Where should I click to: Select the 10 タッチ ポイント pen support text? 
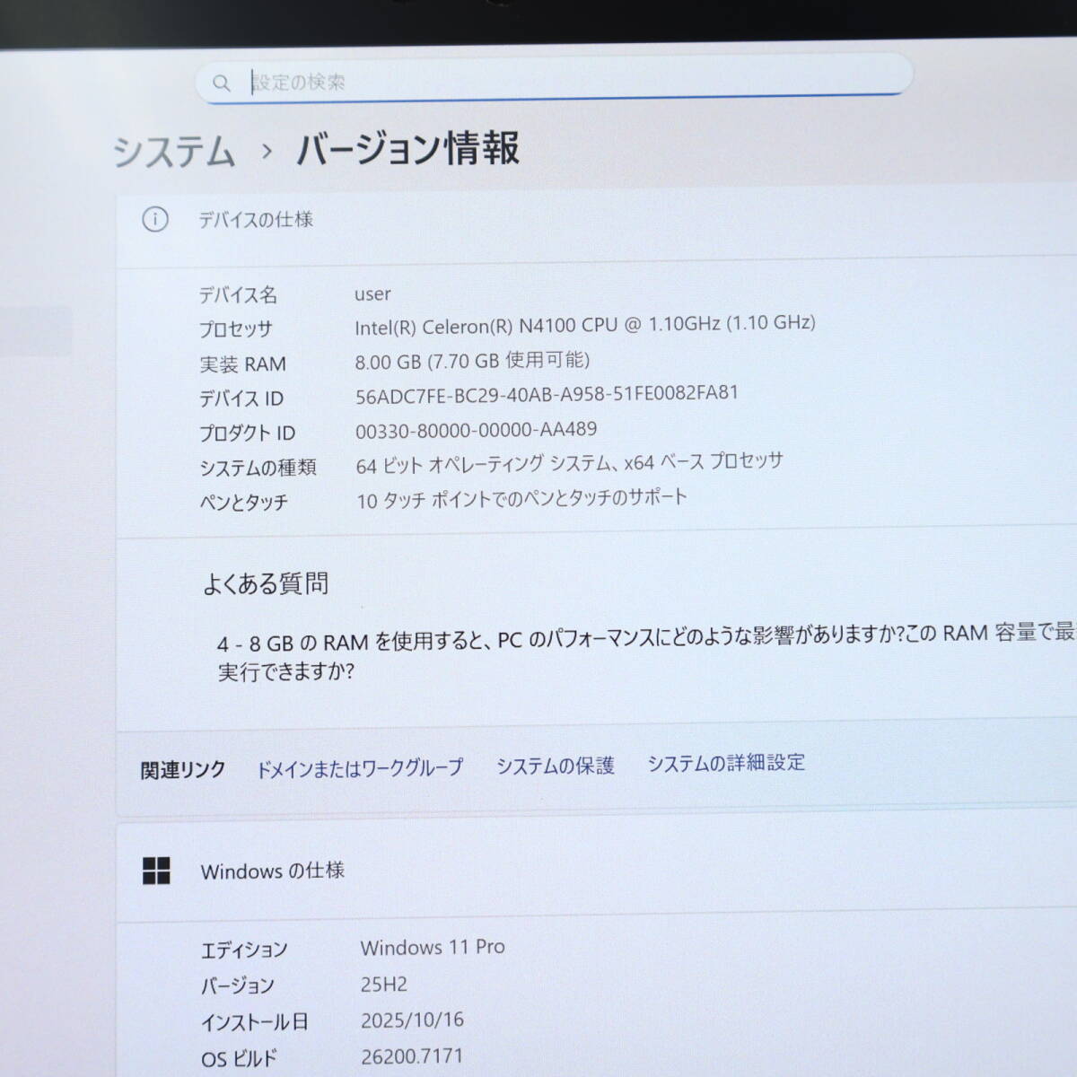click(x=521, y=498)
